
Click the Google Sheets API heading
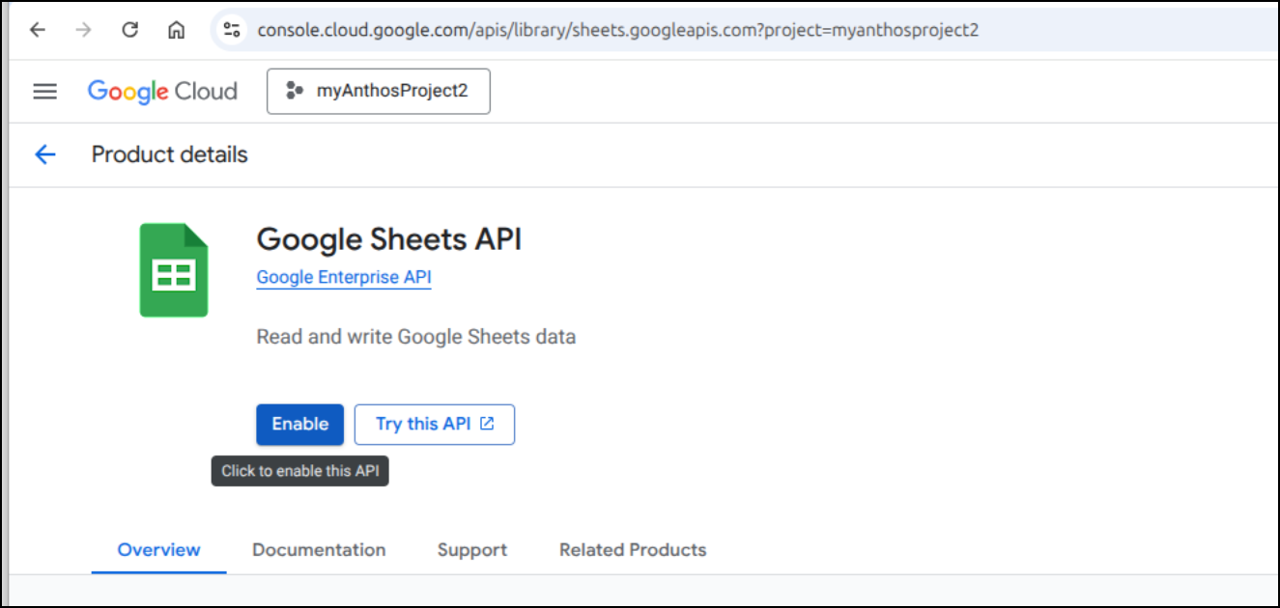pos(389,239)
